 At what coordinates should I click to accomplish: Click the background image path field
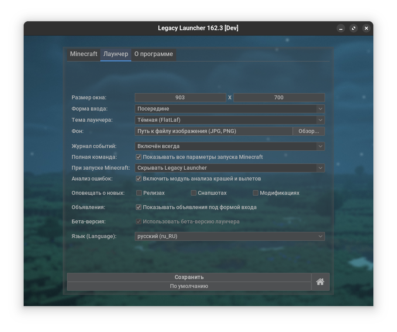click(214, 131)
